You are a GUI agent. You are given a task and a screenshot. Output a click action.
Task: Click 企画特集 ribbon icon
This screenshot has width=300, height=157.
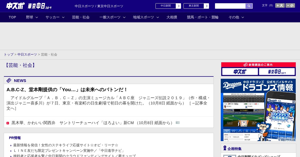pos(225,148)
